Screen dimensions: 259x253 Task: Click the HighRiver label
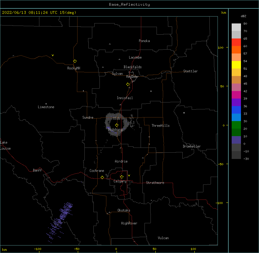(129, 223)
